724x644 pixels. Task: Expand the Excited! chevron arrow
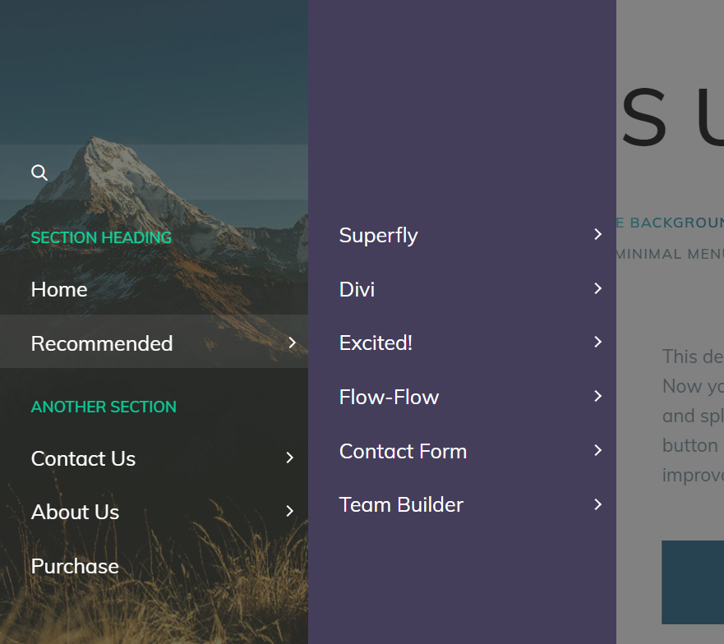pos(598,342)
